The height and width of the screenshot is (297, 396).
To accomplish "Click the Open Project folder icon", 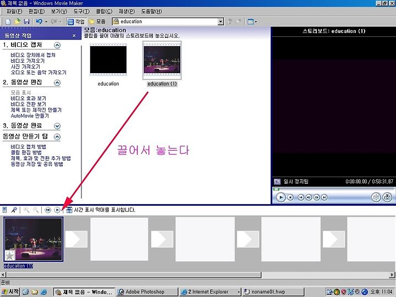I will (17, 21).
